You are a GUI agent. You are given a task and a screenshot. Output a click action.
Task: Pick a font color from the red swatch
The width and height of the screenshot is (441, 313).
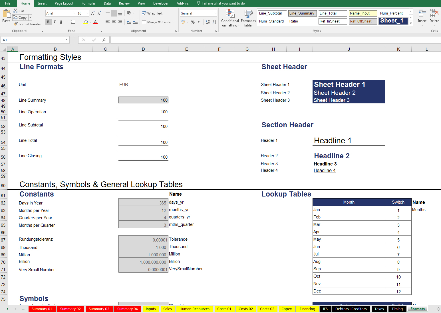pos(96,23)
